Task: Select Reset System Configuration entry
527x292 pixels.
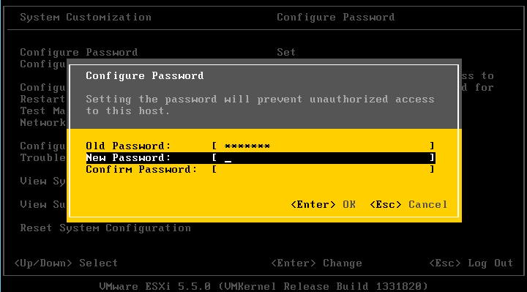Action: point(105,228)
